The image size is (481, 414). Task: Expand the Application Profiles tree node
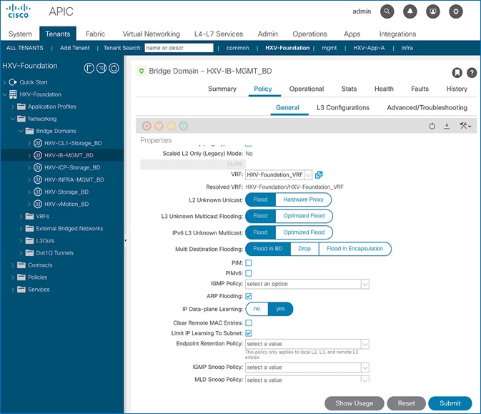click(x=13, y=107)
